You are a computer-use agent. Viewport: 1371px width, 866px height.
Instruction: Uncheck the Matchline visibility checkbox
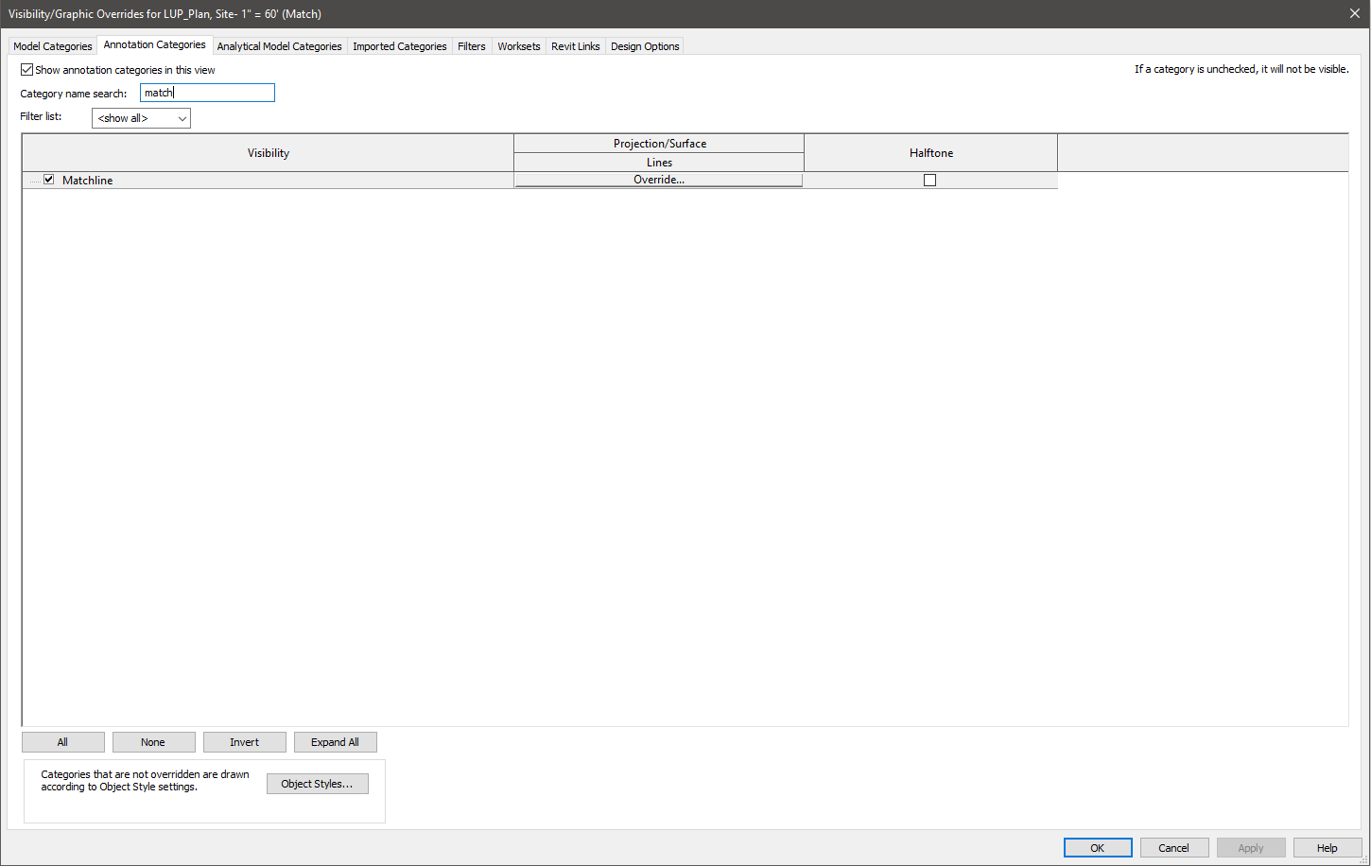pyautogui.click(x=48, y=179)
